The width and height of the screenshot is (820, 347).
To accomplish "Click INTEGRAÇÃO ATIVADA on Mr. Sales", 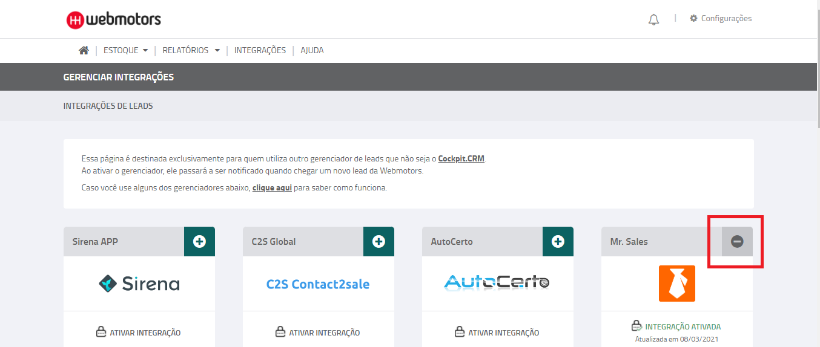I will [x=683, y=326].
